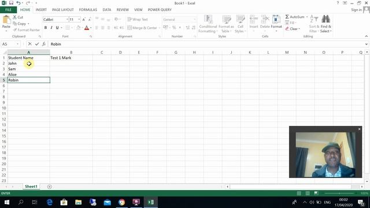370x208 pixels.
Task: Open the Clear eraser menu
Action: coord(293,29)
